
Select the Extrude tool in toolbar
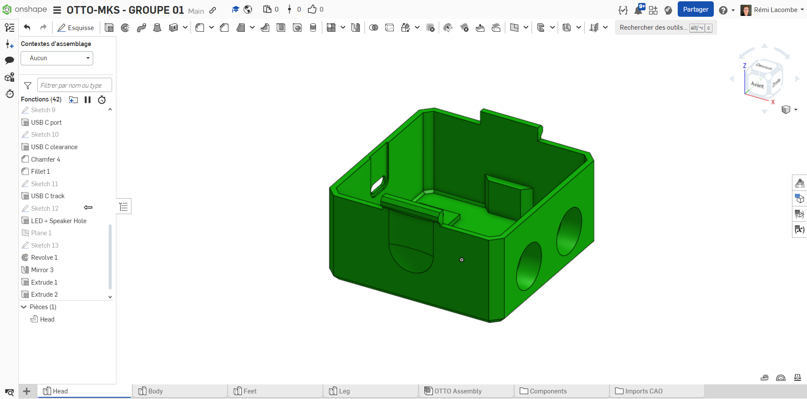click(109, 28)
